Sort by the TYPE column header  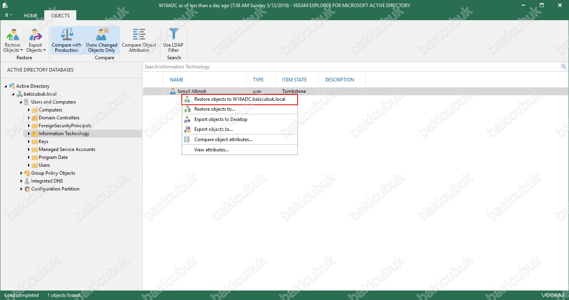point(258,79)
